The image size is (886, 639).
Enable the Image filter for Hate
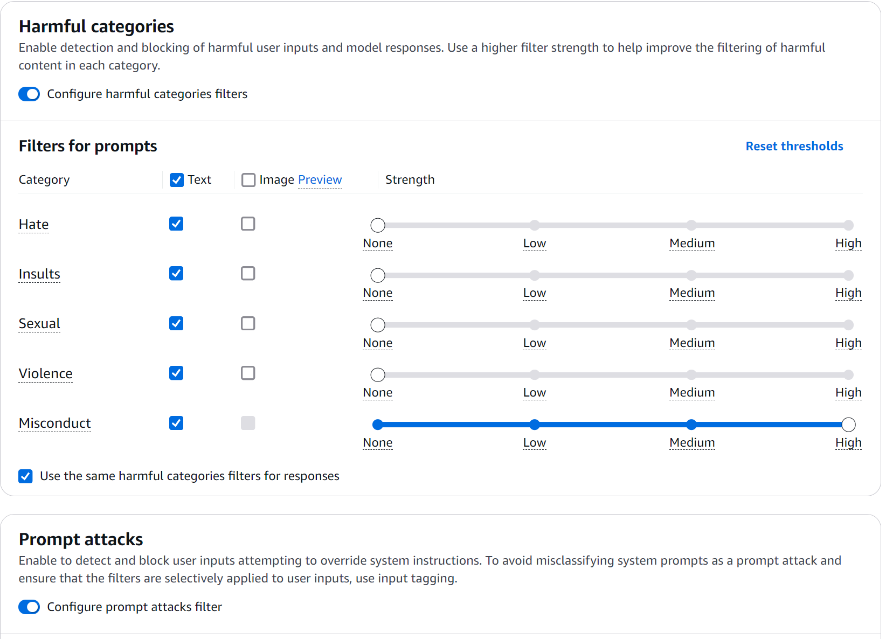pos(248,224)
